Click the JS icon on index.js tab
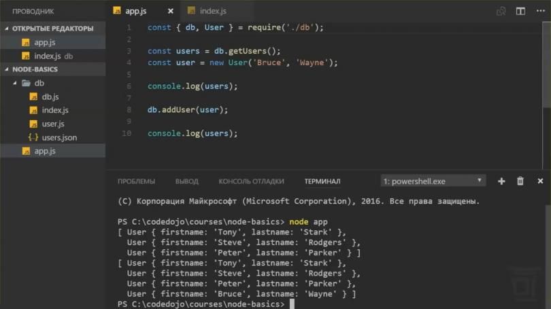The width and height of the screenshot is (551, 309). point(191,11)
